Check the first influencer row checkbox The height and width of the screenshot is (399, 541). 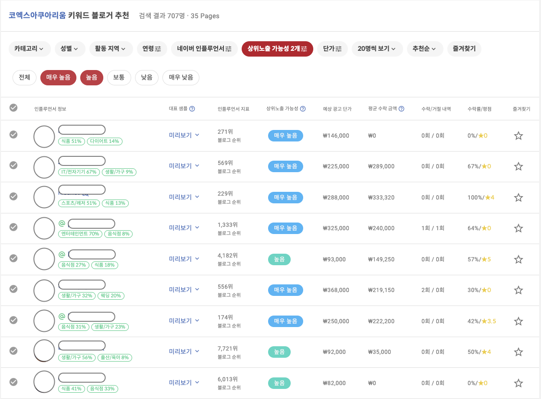(13, 135)
